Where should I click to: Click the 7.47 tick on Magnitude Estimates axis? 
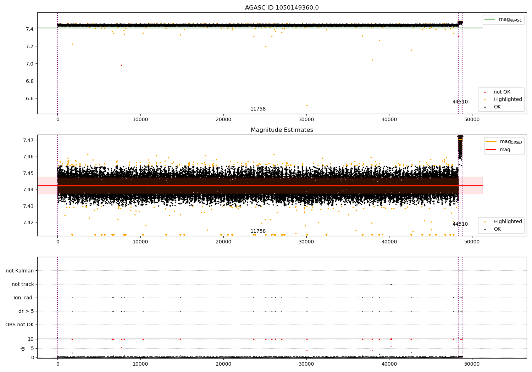coord(29,140)
